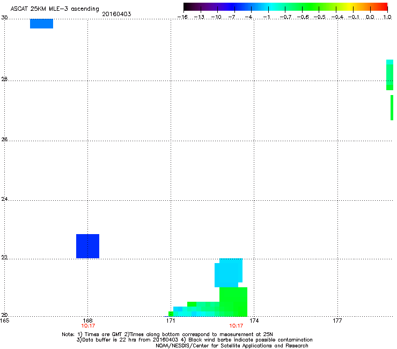Viewport: 397px width, 349px height.
Task: Click the -4 color scale label
Action: click(248, 17)
